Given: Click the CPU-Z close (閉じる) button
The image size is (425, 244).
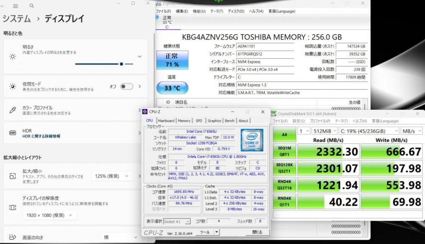Looking at the screenshot, I should point(257,232).
